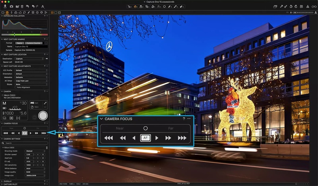Open the Lens tool tab

pos(12,12)
